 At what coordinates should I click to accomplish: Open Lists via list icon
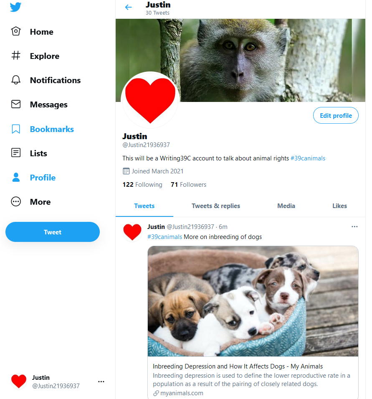16,152
